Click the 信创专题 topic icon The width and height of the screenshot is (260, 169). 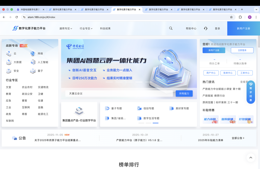(139, 108)
